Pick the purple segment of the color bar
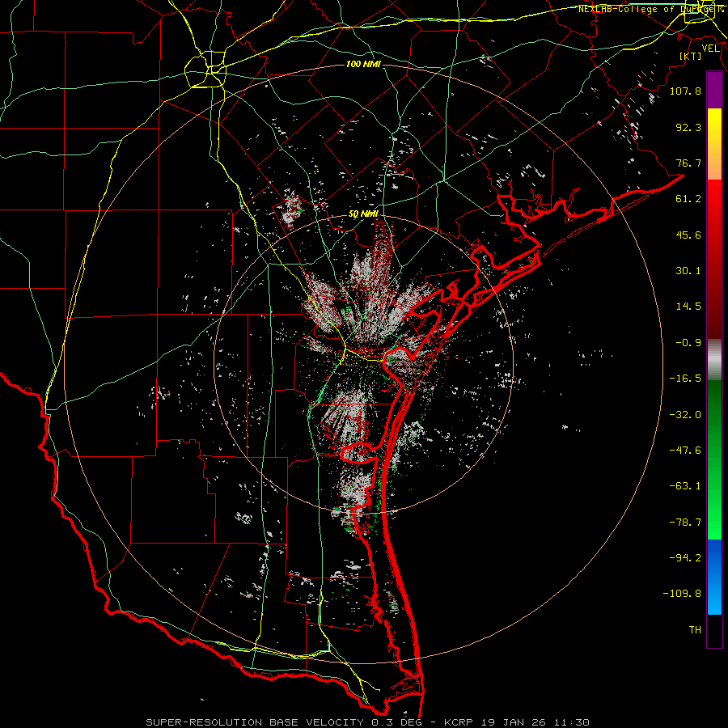The image size is (728, 728). coord(714,91)
